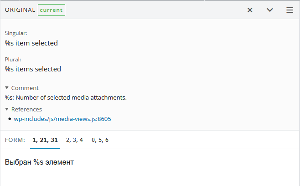Collapse the References section
Screen dimensions: 300x186
(23, 109)
